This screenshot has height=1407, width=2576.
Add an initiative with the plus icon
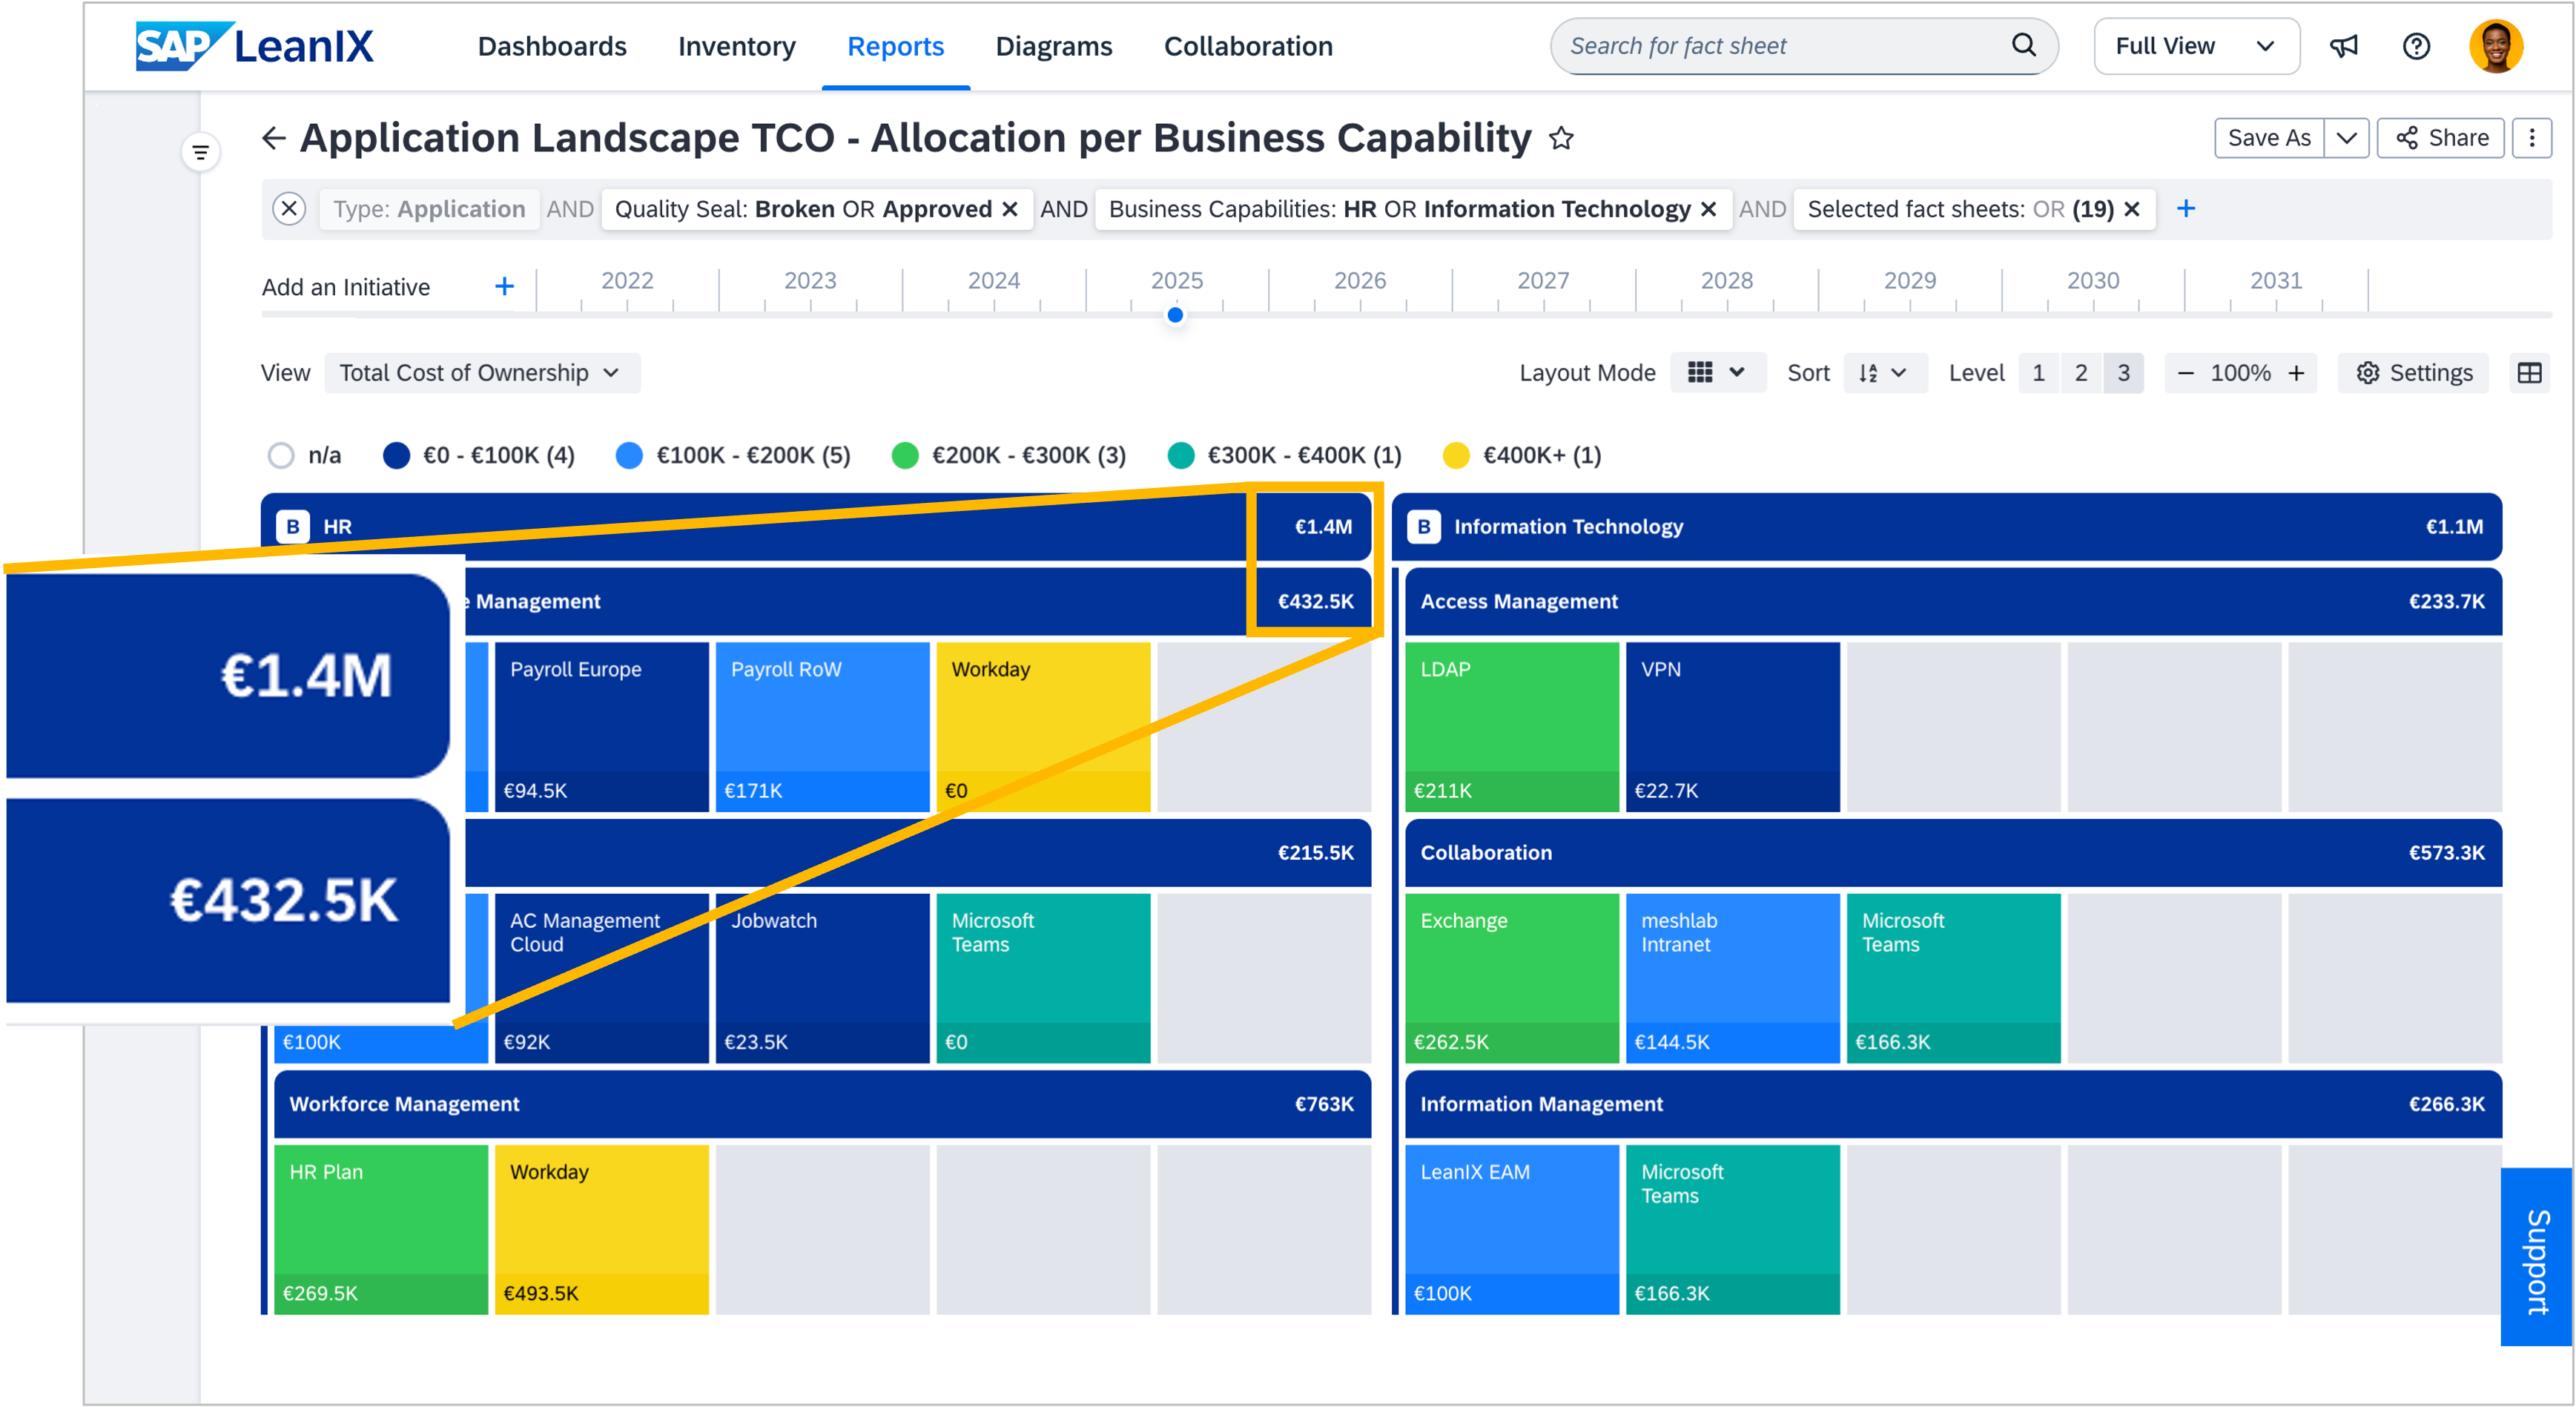[504, 287]
